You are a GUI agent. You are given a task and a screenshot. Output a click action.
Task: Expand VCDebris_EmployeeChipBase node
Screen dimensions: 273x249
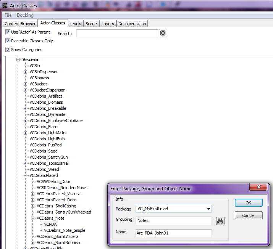(x=26, y=120)
